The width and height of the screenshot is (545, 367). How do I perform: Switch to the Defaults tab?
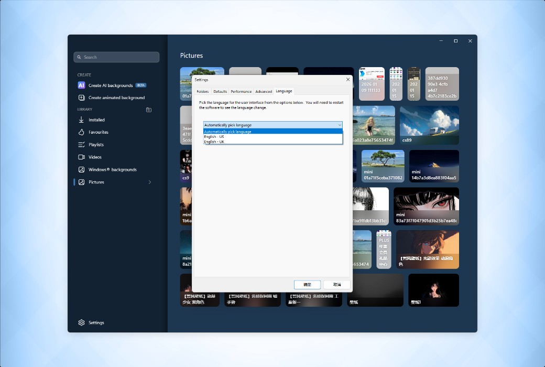tap(220, 92)
